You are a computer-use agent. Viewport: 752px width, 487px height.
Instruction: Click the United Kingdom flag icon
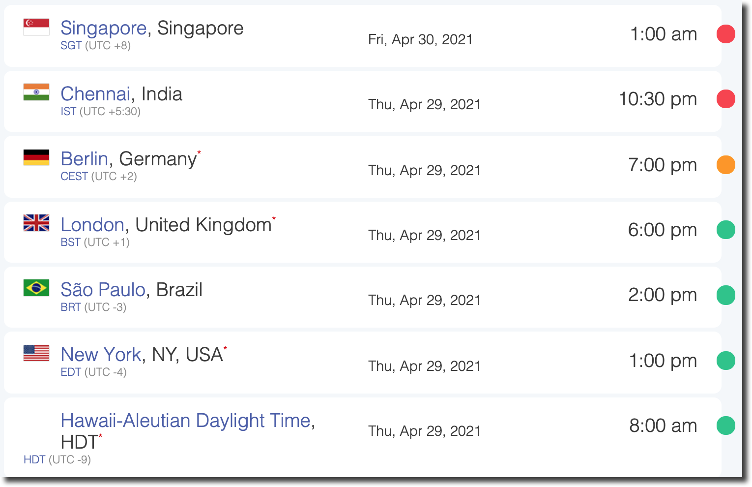[36, 223]
